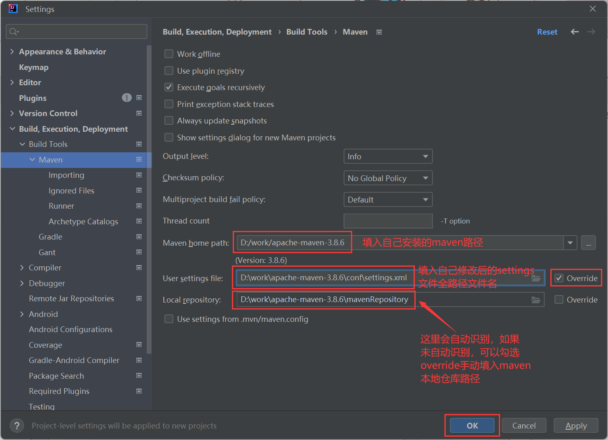608x440 pixels.
Task: Expand the Editor section
Action: coord(12,82)
